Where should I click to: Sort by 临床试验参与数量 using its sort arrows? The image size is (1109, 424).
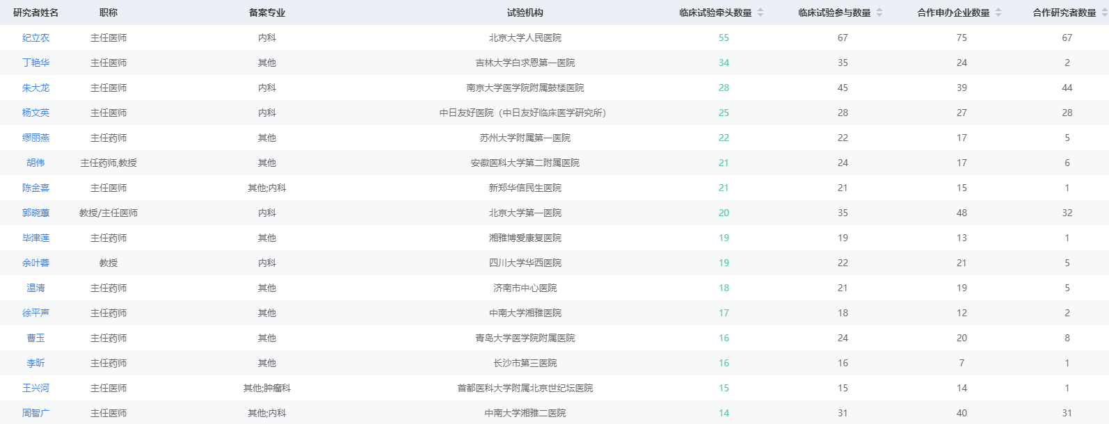[x=879, y=13]
